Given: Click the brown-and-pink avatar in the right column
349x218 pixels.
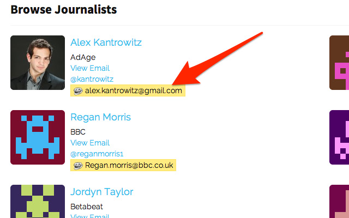Looking at the screenshot, I should pyautogui.click(x=339, y=63).
